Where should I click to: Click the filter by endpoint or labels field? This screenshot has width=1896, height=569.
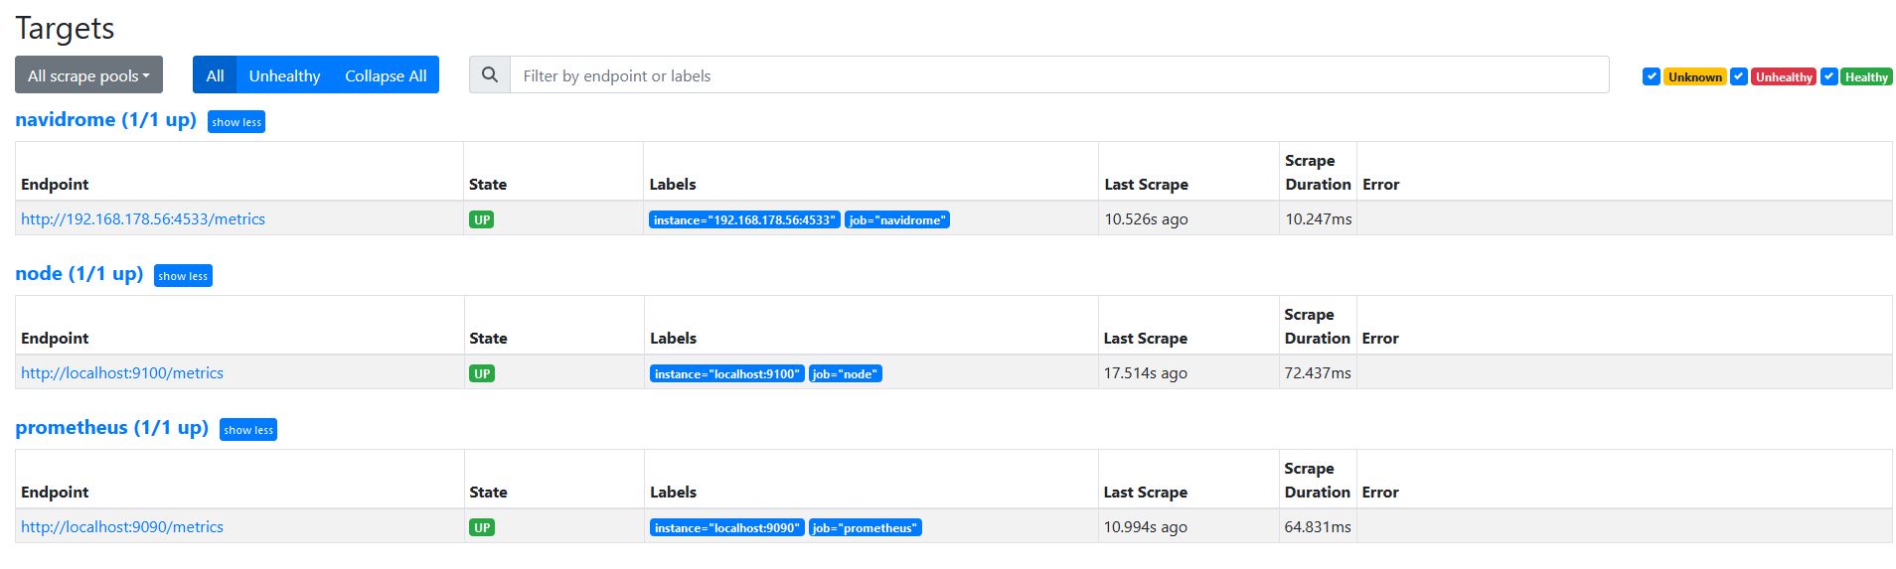1059,75
